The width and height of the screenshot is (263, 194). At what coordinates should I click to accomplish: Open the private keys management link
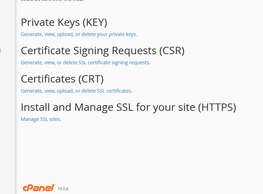(79, 34)
